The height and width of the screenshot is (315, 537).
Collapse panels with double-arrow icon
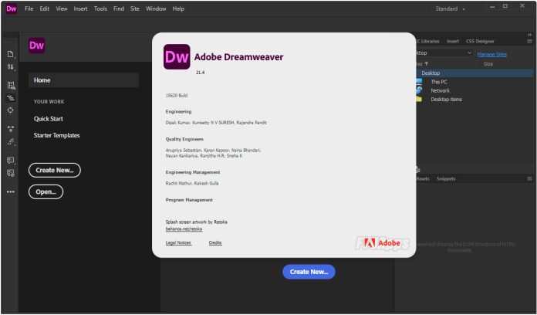pos(529,35)
